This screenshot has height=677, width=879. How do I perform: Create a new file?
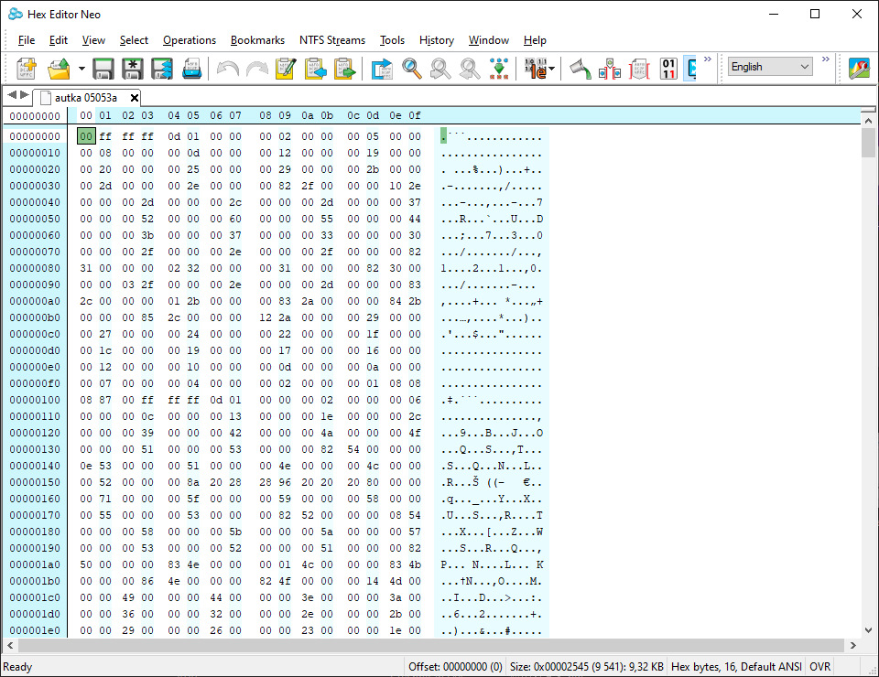(26, 68)
